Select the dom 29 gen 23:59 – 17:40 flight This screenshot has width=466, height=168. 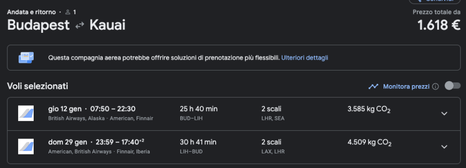point(233,147)
